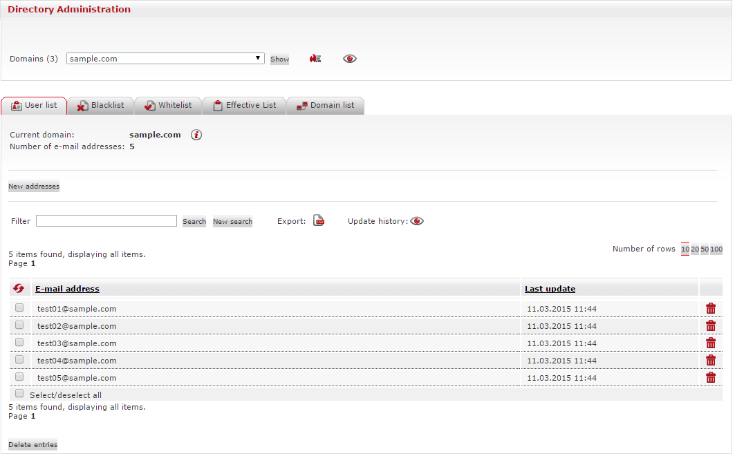The width and height of the screenshot is (735, 456).
Task: View update history using the eye icon
Action: [x=417, y=221]
